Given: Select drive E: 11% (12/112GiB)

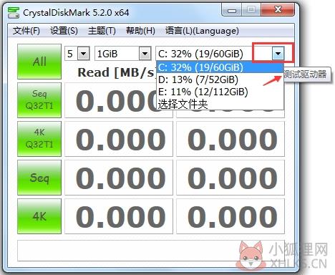Looking at the screenshot, I should [220, 92].
